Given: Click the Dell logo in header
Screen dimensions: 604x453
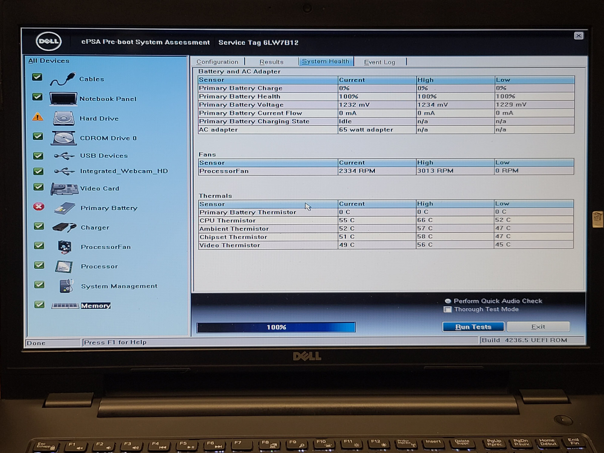Looking at the screenshot, I should (x=49, y=42).
